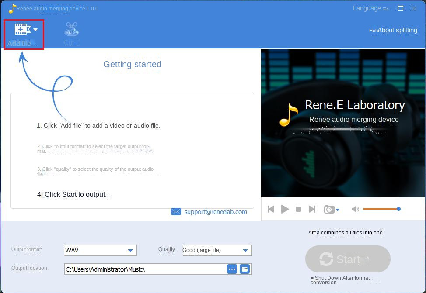Open the Language menu
Image resolution: width=426 pixels, height=293 pixels.
(x=370, y=8)
